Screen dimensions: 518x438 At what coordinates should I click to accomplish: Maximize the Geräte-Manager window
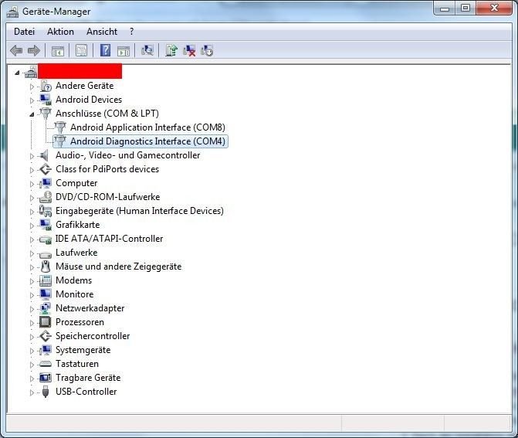tap(466, 8)
